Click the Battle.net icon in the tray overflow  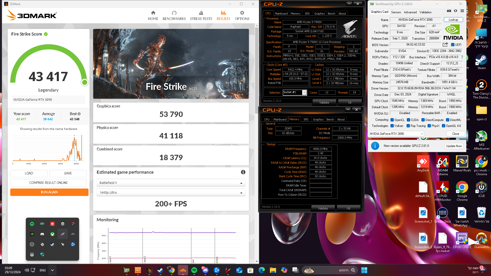click(73, 244)
